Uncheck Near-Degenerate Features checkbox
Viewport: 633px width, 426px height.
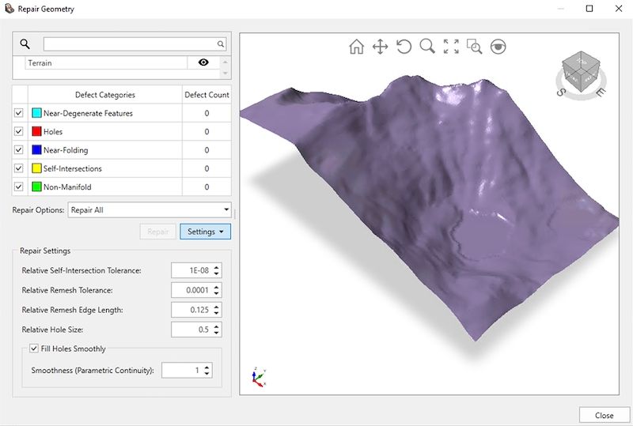tap(18, 113)
